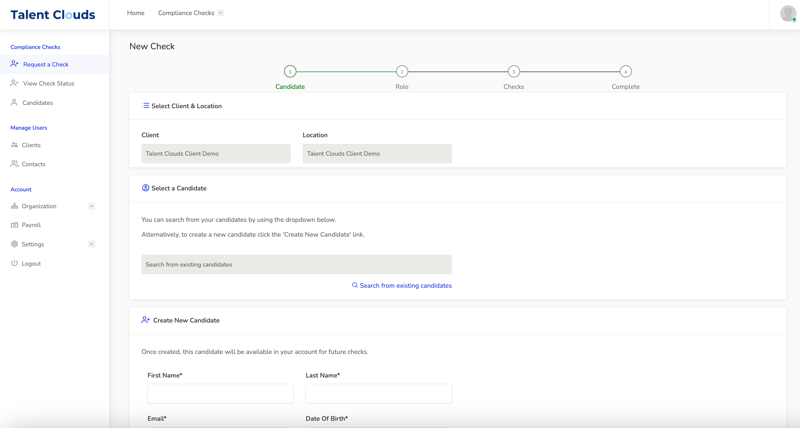Image resolution: width=800 pixels, height=428 pixels.
Task: Click the Clients group icon
Action: point(14,145)
